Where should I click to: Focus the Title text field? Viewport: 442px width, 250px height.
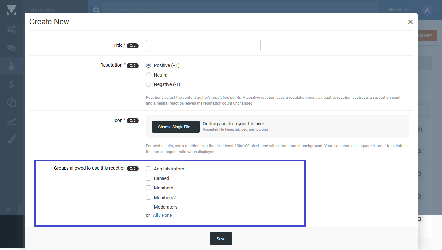[203, 45]
